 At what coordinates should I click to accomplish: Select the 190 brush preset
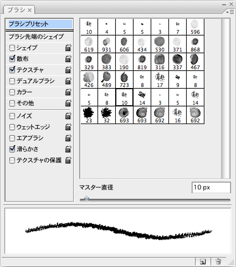(x=124, y=62)
